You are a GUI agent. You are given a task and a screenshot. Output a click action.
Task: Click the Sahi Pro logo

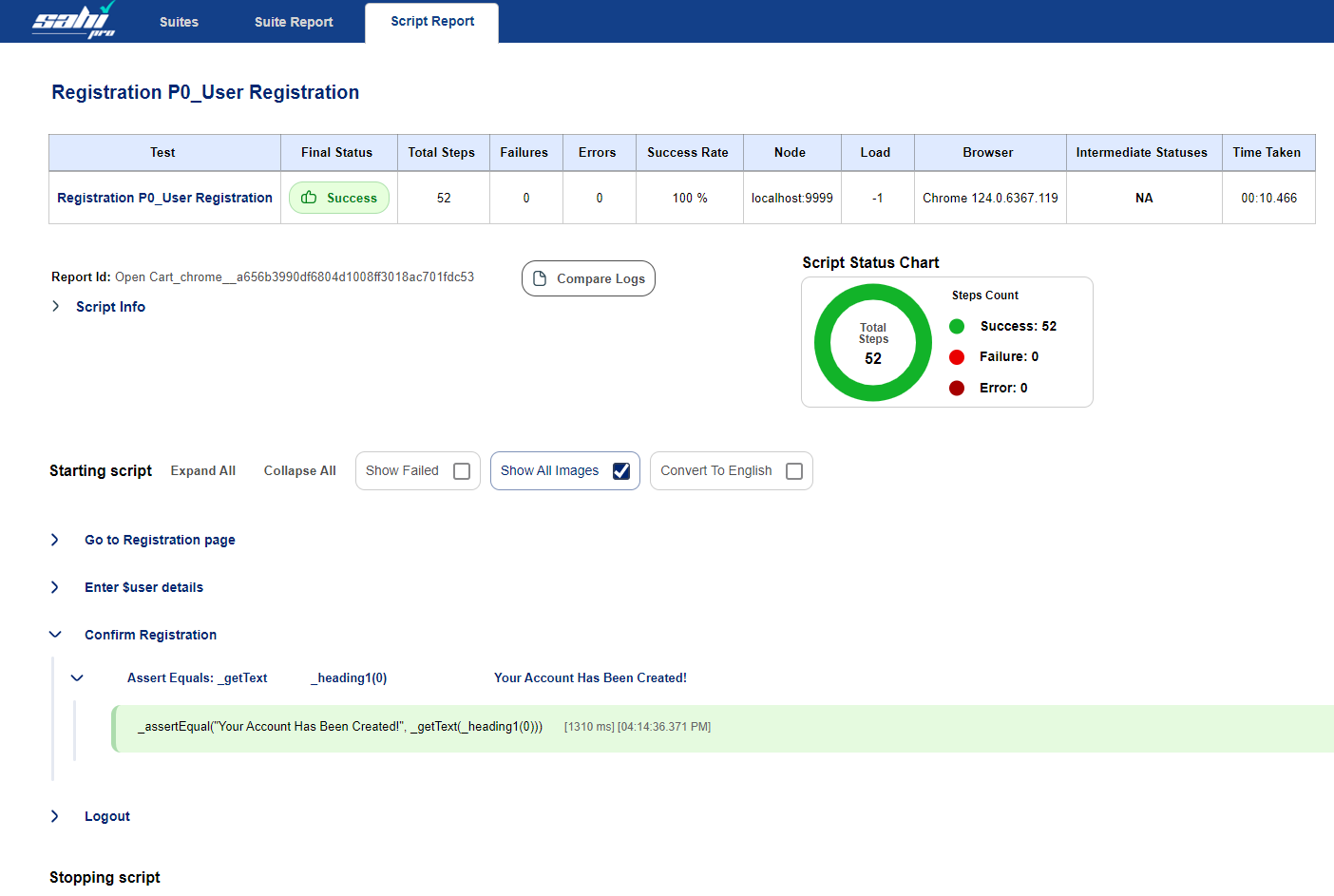pyautogui.click(x=74, y=21)
